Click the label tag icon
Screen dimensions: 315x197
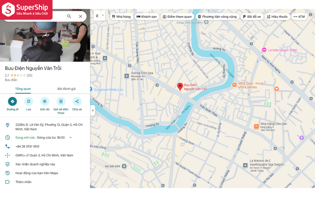7,182
